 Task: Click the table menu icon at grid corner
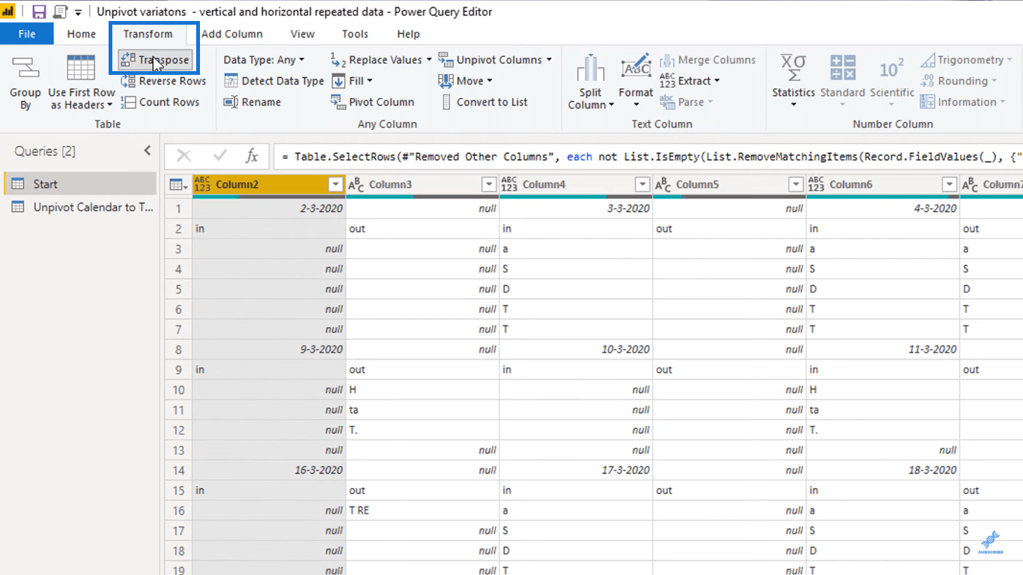pyautogui.click(x=177, y=185)
